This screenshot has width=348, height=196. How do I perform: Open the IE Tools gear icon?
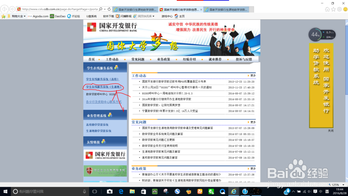click(x=339, y=9)
